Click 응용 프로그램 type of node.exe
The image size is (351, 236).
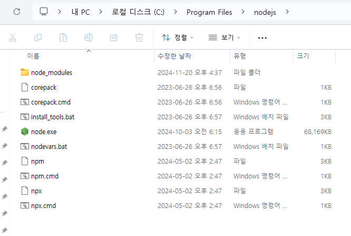coord(253,131)
